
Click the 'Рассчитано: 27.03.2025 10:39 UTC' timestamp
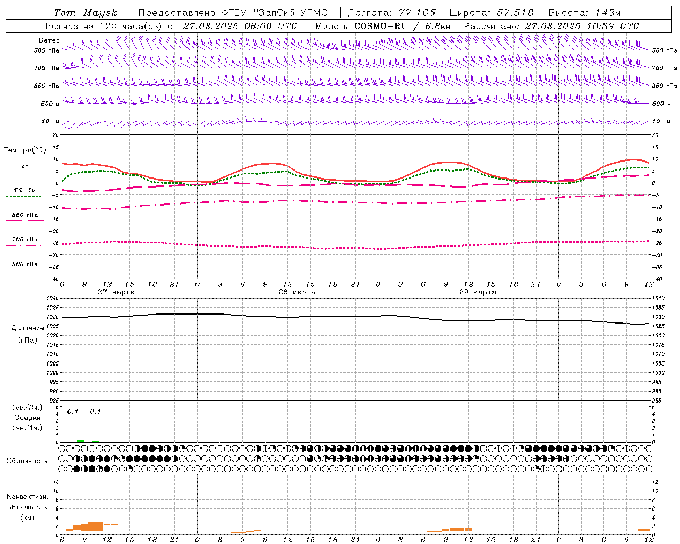click(x=551, y=26)
